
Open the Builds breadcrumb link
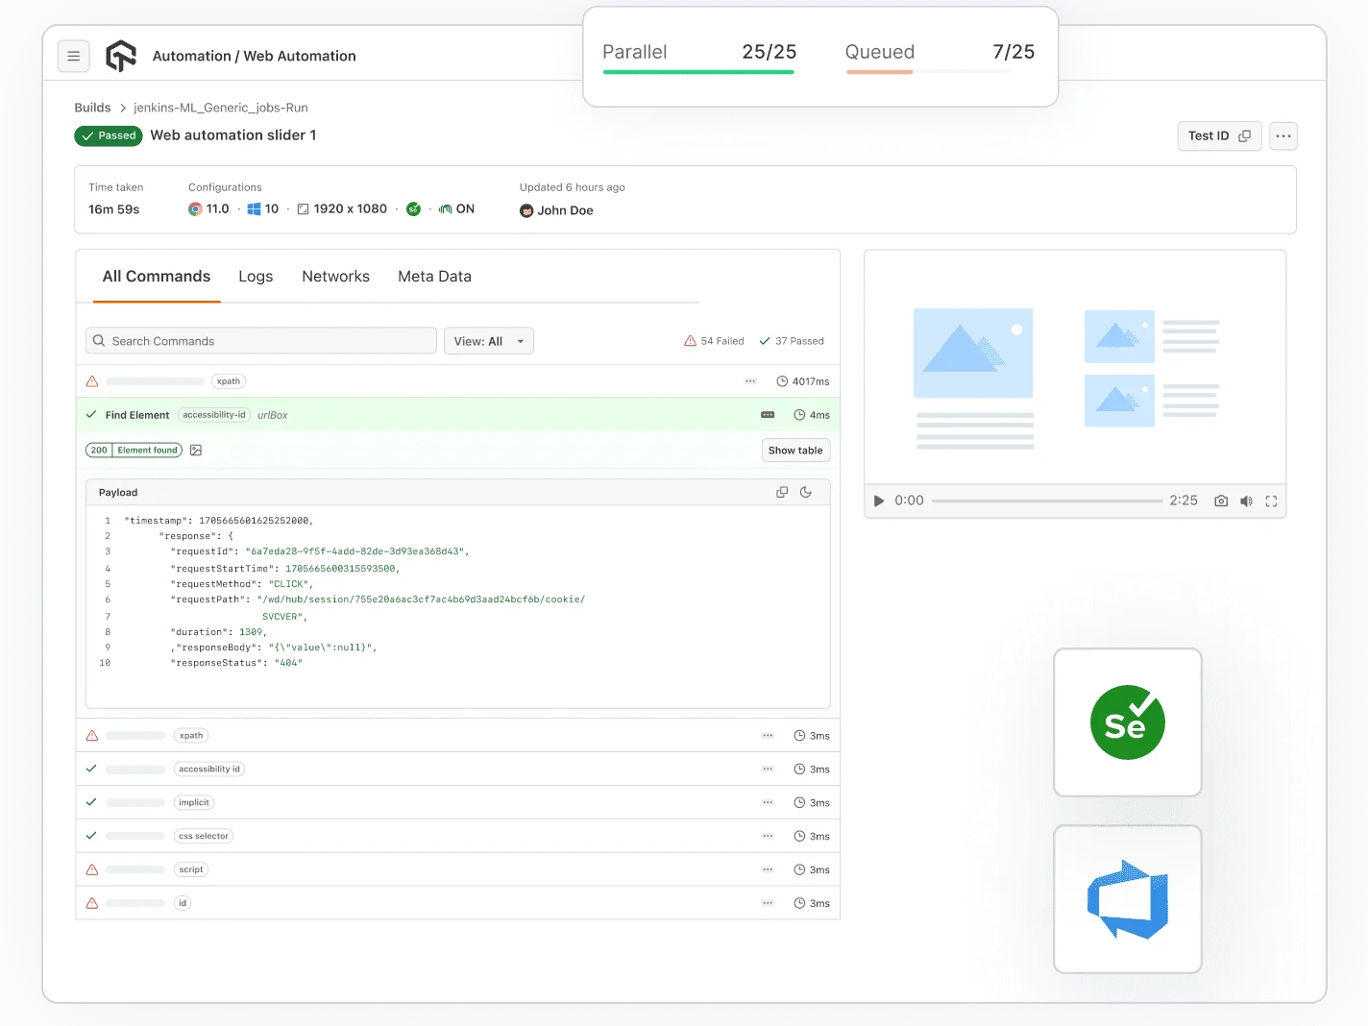click(x=92, y=107)
